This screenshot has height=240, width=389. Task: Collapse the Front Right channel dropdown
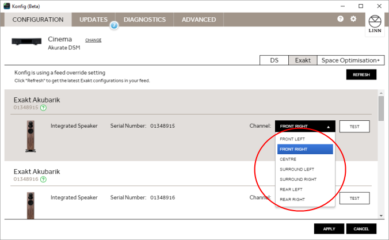tap(305, 126)
